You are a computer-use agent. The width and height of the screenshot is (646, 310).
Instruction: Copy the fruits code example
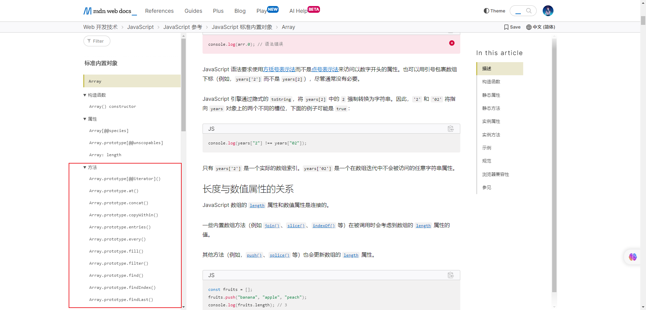(x=451, y=275)
